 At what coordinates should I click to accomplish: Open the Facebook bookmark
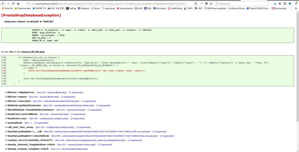point(83,8)
